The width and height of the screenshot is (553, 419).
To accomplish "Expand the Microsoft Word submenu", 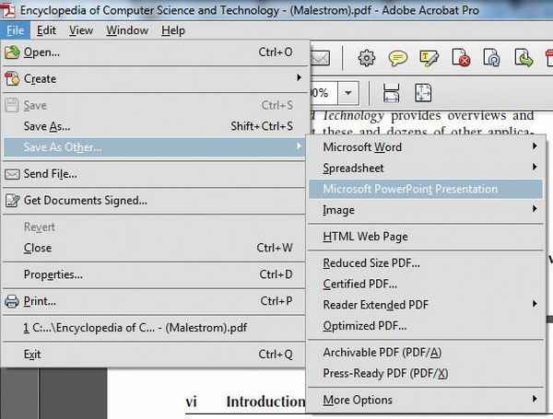I will click(426, 147).
